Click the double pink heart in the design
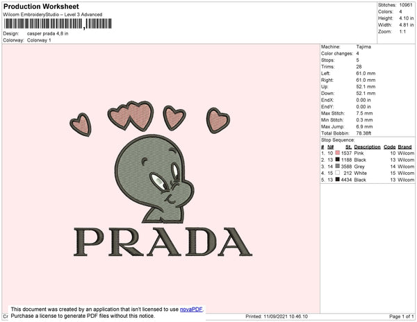The height and width of the screenshot is (322, 417). click(x=131, y=116)
